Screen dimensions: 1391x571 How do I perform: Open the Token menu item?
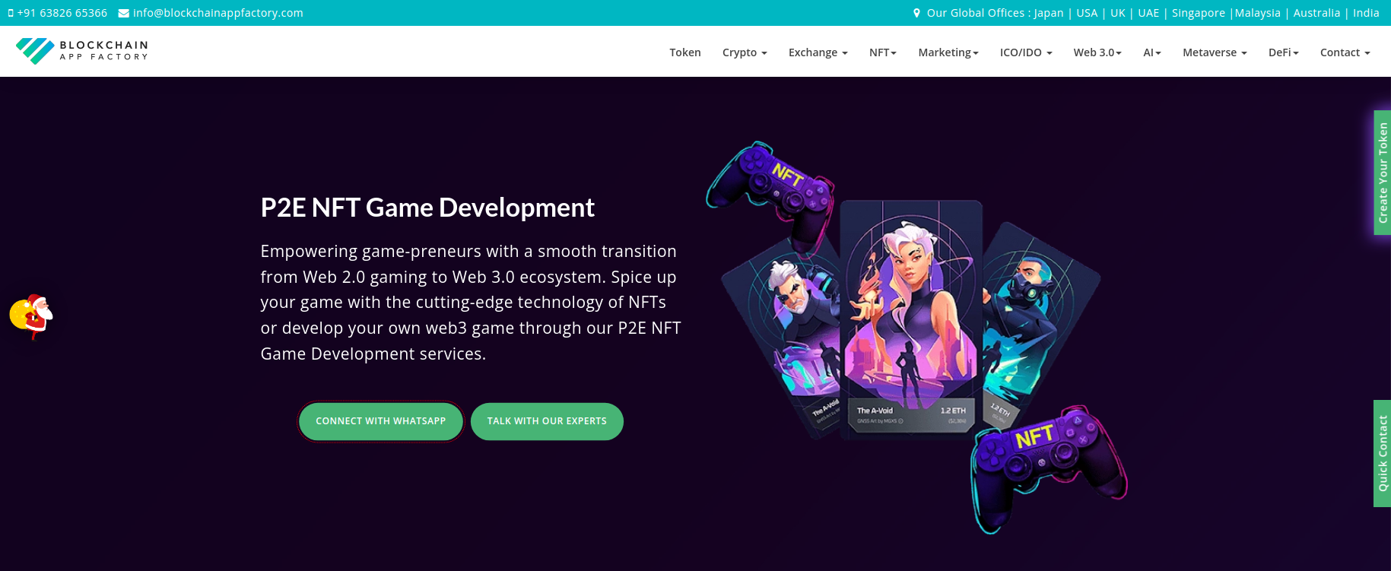click(685, 52)
